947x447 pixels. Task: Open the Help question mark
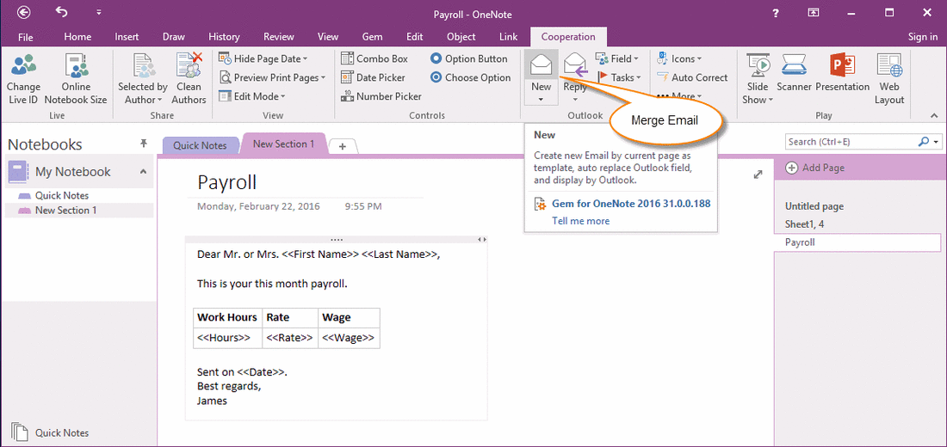(x=776, y=14)
